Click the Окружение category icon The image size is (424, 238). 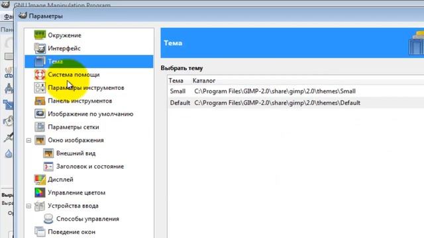point(40,35)
